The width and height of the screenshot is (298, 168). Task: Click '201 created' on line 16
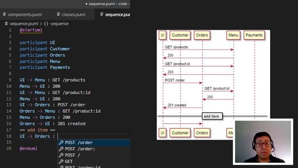point(71,124)
